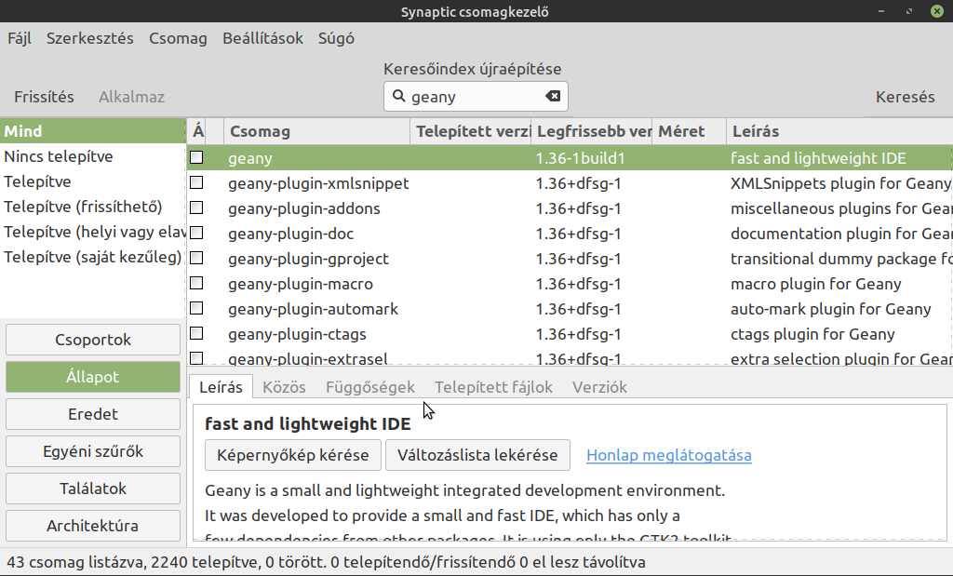This screenshot has height=576, width=953.
Task: Clear the geany search field text
Action: 553,96
